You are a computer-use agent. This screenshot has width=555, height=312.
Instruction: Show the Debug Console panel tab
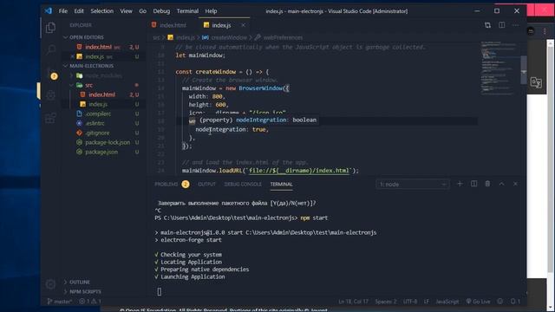pyautogui.click(x=243, y=184)
